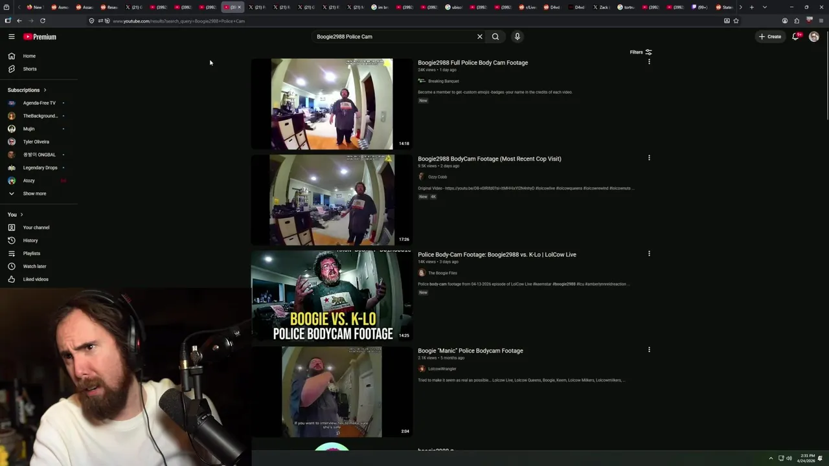Screen dimensions: 829x466
Task: Open more options for Full Police Body Cam video
Action: coord(649,62)
